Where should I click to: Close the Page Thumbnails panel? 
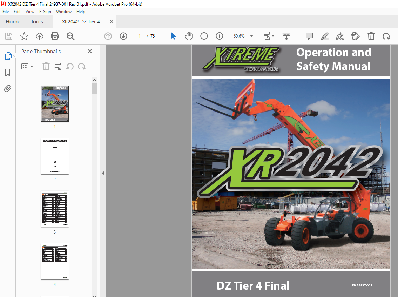(x=90, y=51)
